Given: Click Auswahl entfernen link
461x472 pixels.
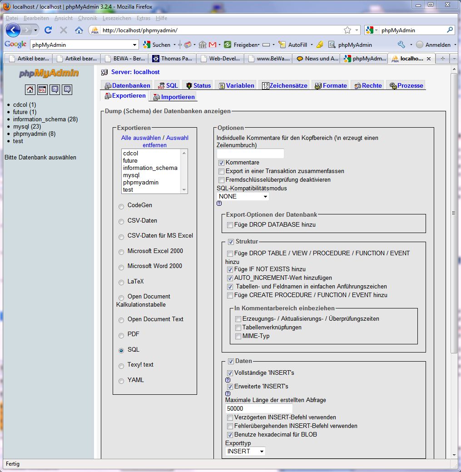Looking at the screenshot, I should (x=166, y=141).
